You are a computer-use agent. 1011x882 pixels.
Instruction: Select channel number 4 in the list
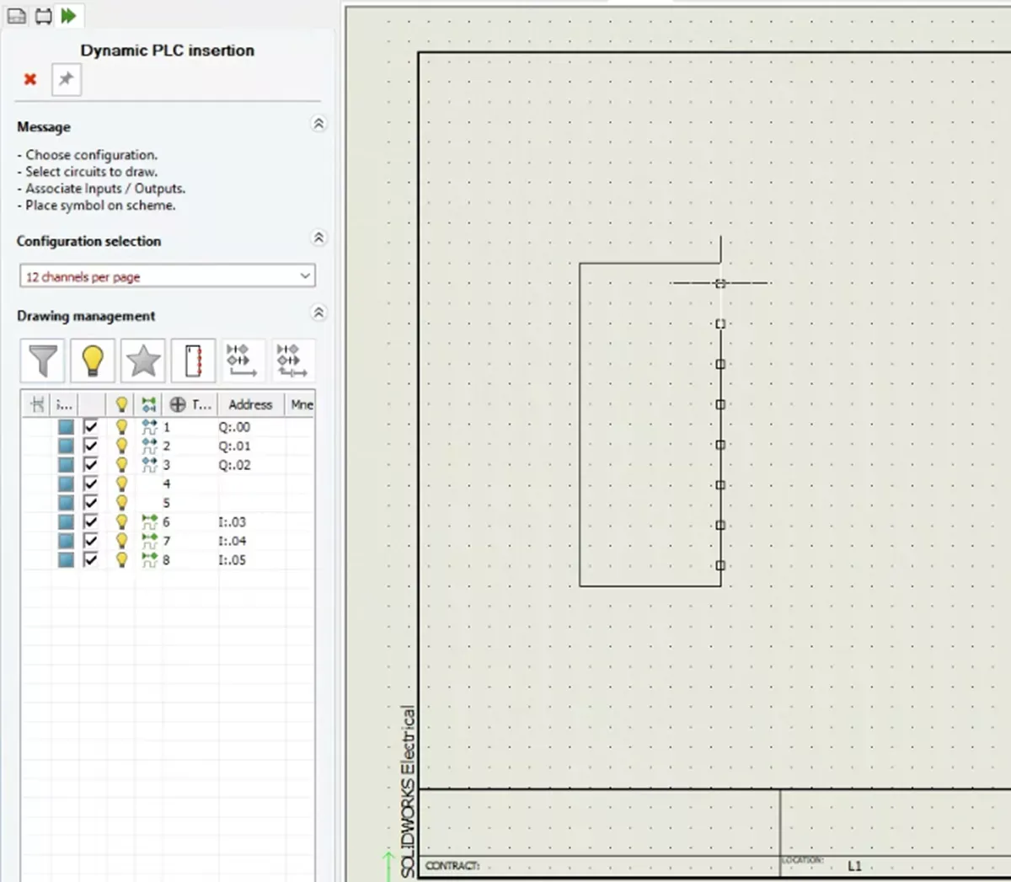(166, 484)
